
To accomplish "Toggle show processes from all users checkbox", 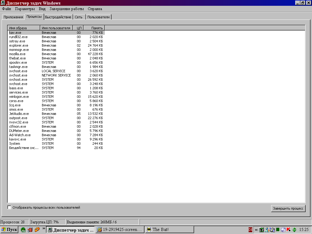I will pyautogui.click(x=9, y=207).
